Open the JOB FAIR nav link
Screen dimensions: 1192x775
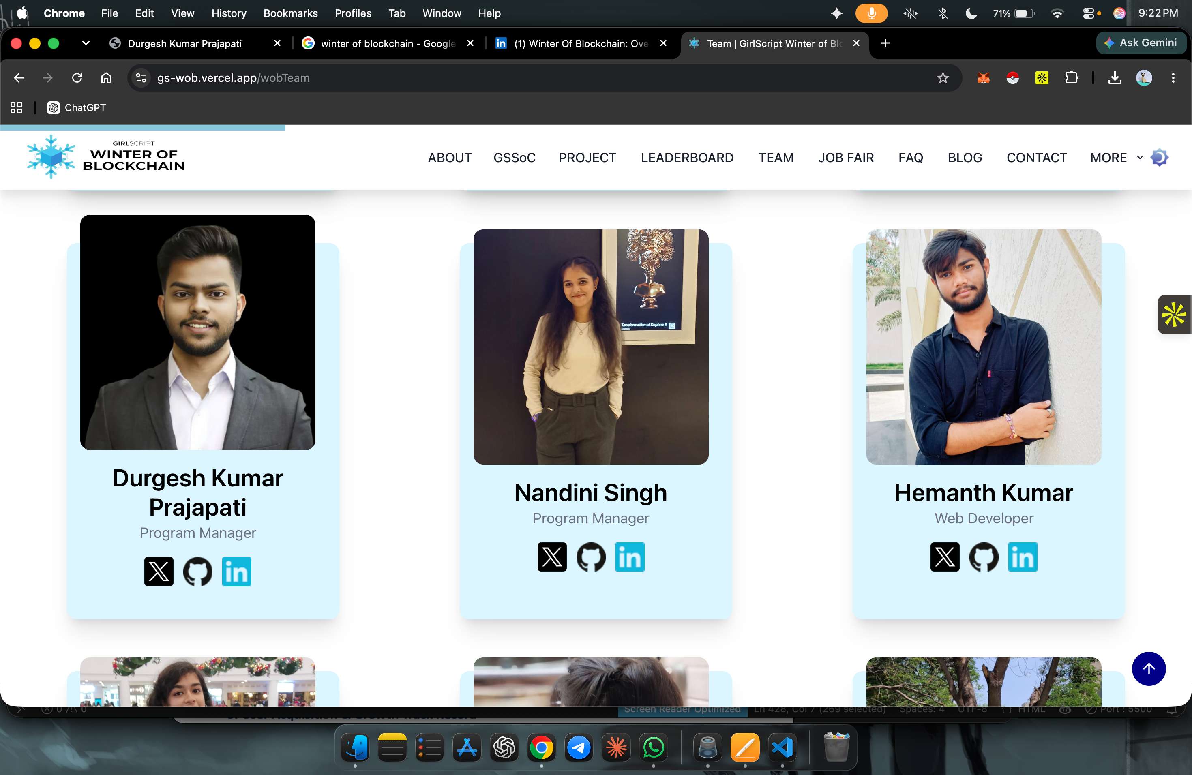[x=846, y=158]
